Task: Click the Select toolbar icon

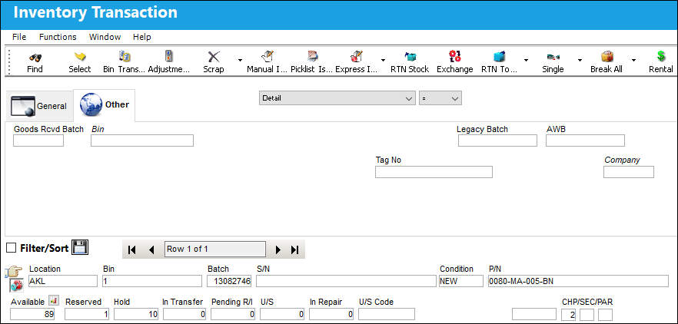Action: (80, 57)
